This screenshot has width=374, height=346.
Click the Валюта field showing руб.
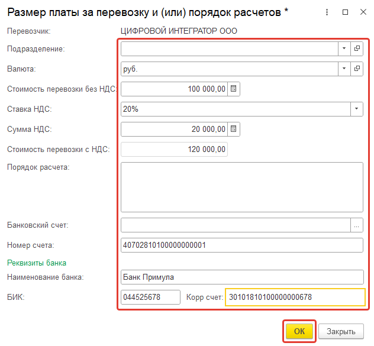tap(230, 69)
